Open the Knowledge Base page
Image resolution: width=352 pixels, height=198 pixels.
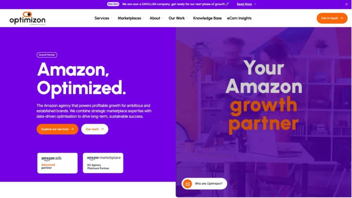207,18
